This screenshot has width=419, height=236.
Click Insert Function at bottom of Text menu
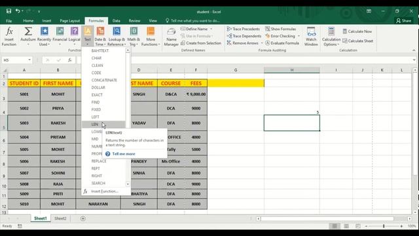pyautogui.click(x=105, y=191)
